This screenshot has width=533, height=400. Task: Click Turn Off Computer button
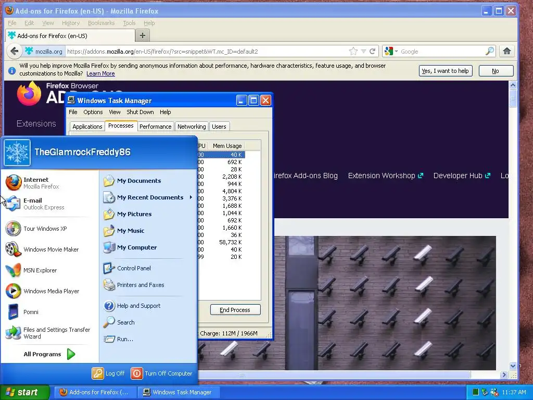162,373
